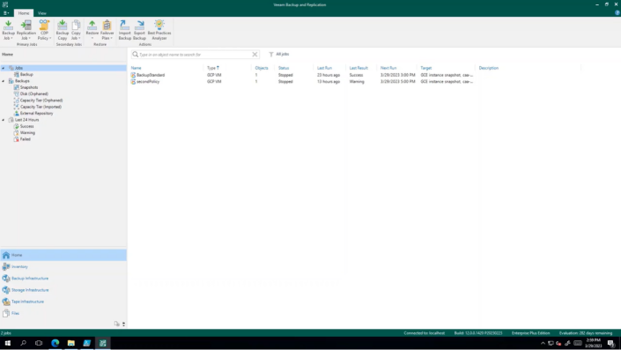621x350 pixels.
Task: Open Windows taskbar search
Action: click(x=23, y=343)
